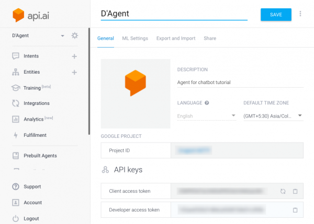Switch to the ML Settings tab

(135, 38)
